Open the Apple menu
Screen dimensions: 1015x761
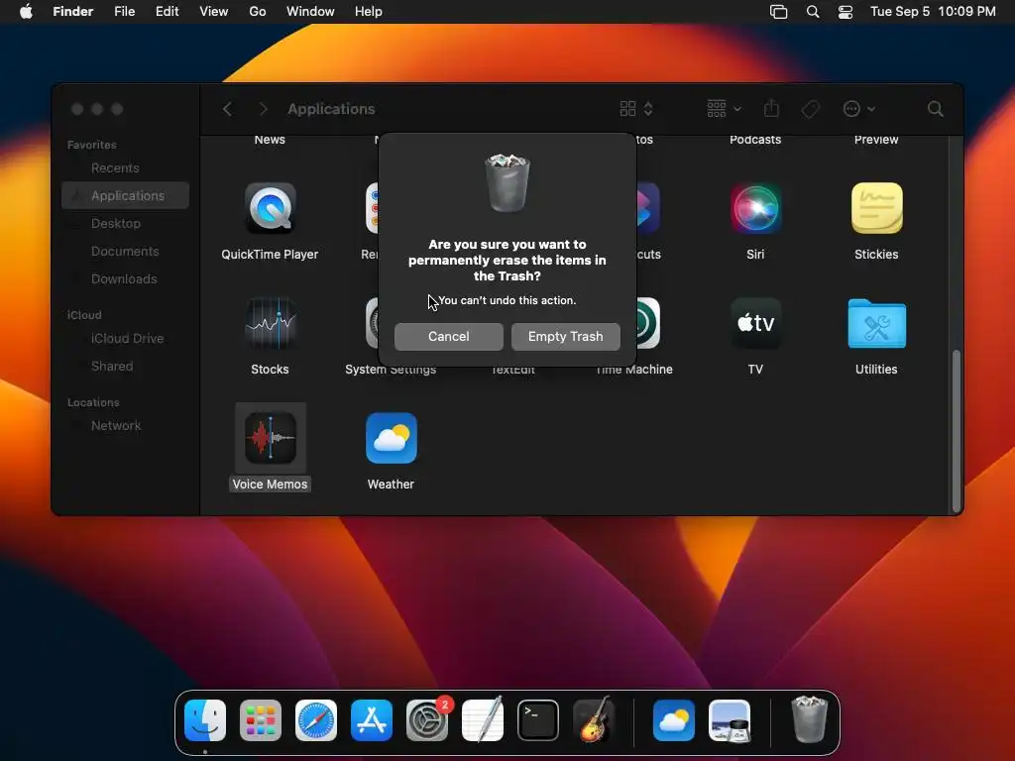coord(26,12)
